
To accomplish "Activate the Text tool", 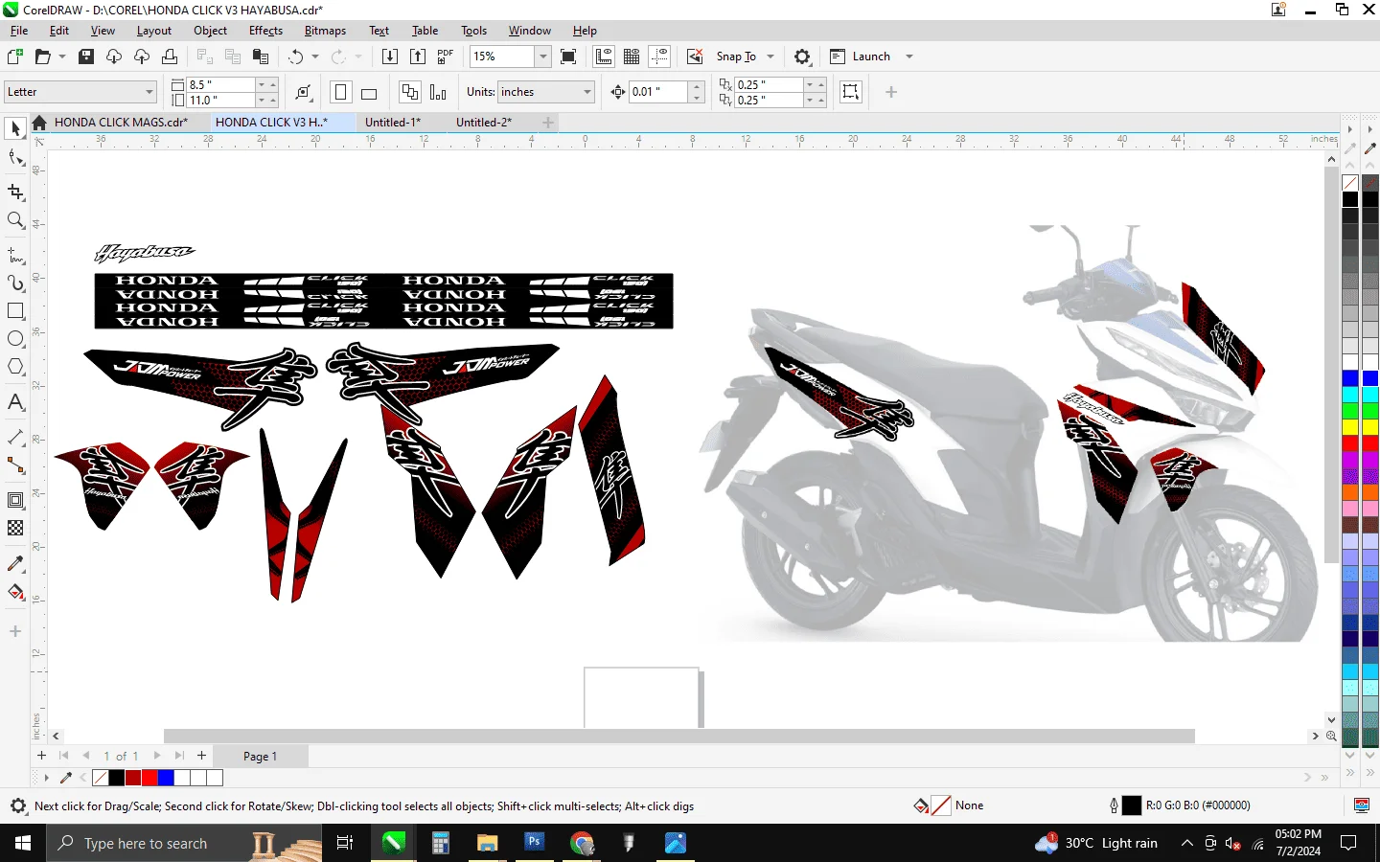I will pos(15,402).
